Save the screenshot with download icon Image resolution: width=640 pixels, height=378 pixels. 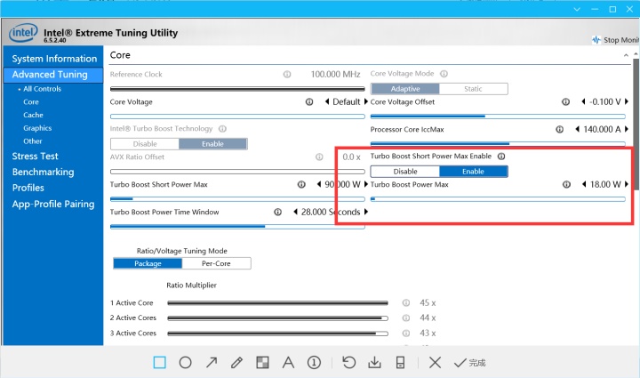(x=374, y=363)
